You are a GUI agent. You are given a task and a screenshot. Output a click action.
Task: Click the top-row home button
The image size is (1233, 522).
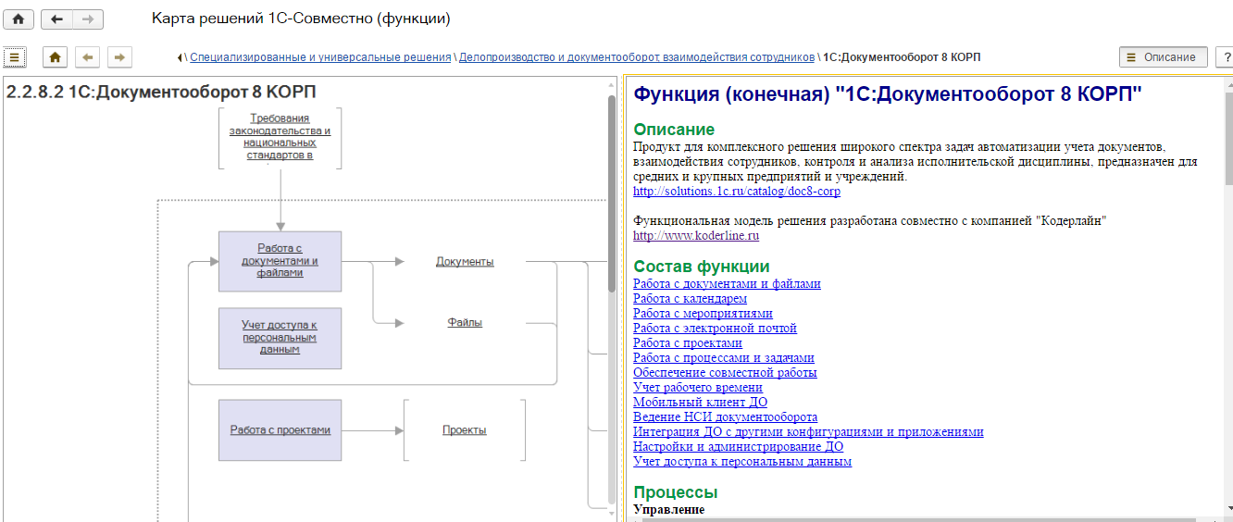tap(19, 19)
